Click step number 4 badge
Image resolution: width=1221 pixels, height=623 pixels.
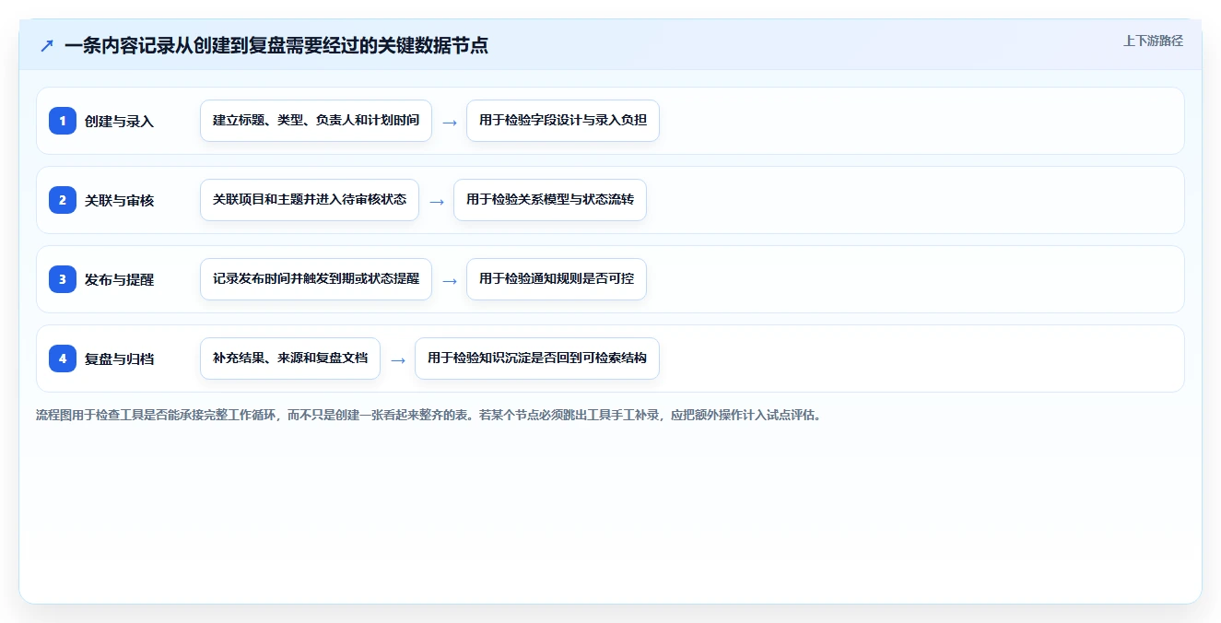point(63,359)
